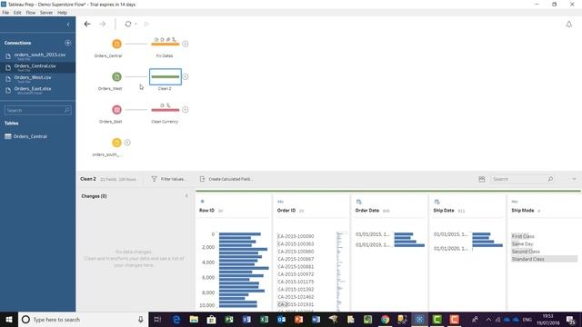Select the Orders_Central.csv connection

(38, 67)
